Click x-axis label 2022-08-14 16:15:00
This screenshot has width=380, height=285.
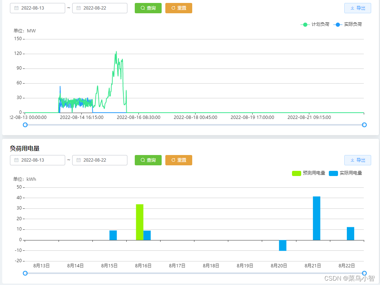tap(82, 117)
